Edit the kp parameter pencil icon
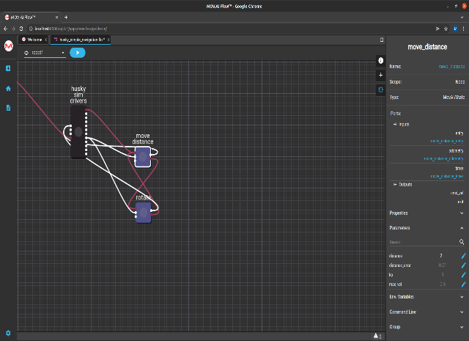The width and height of the screenshot is (469, 341). [x=462, y=274]
